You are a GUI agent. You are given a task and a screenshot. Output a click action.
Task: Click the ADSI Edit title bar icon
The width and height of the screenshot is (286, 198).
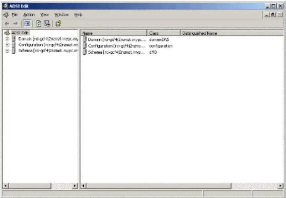(5, 6)
